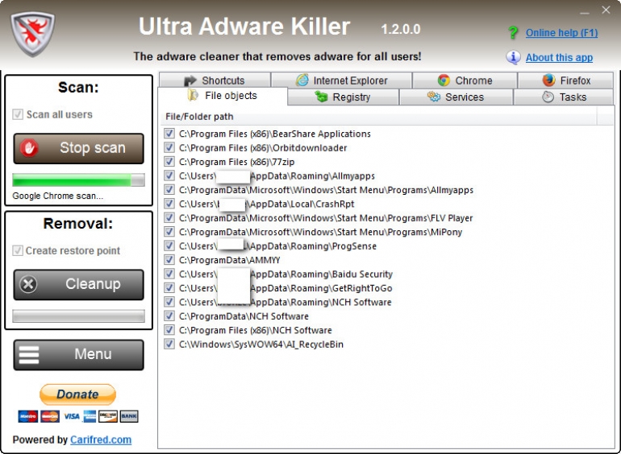Click the Chrome logo icon
Screen dimensions: 621x454
pyautogui.click(x=444, y=80)
